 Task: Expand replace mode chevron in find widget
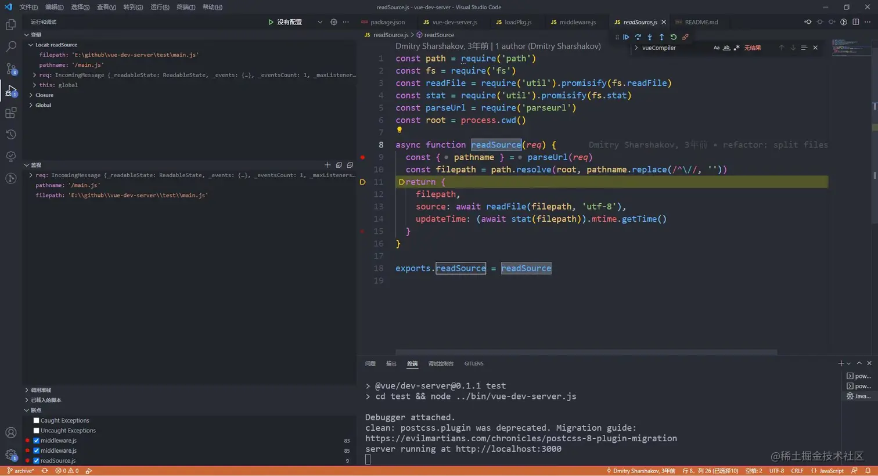pos(636,48)
